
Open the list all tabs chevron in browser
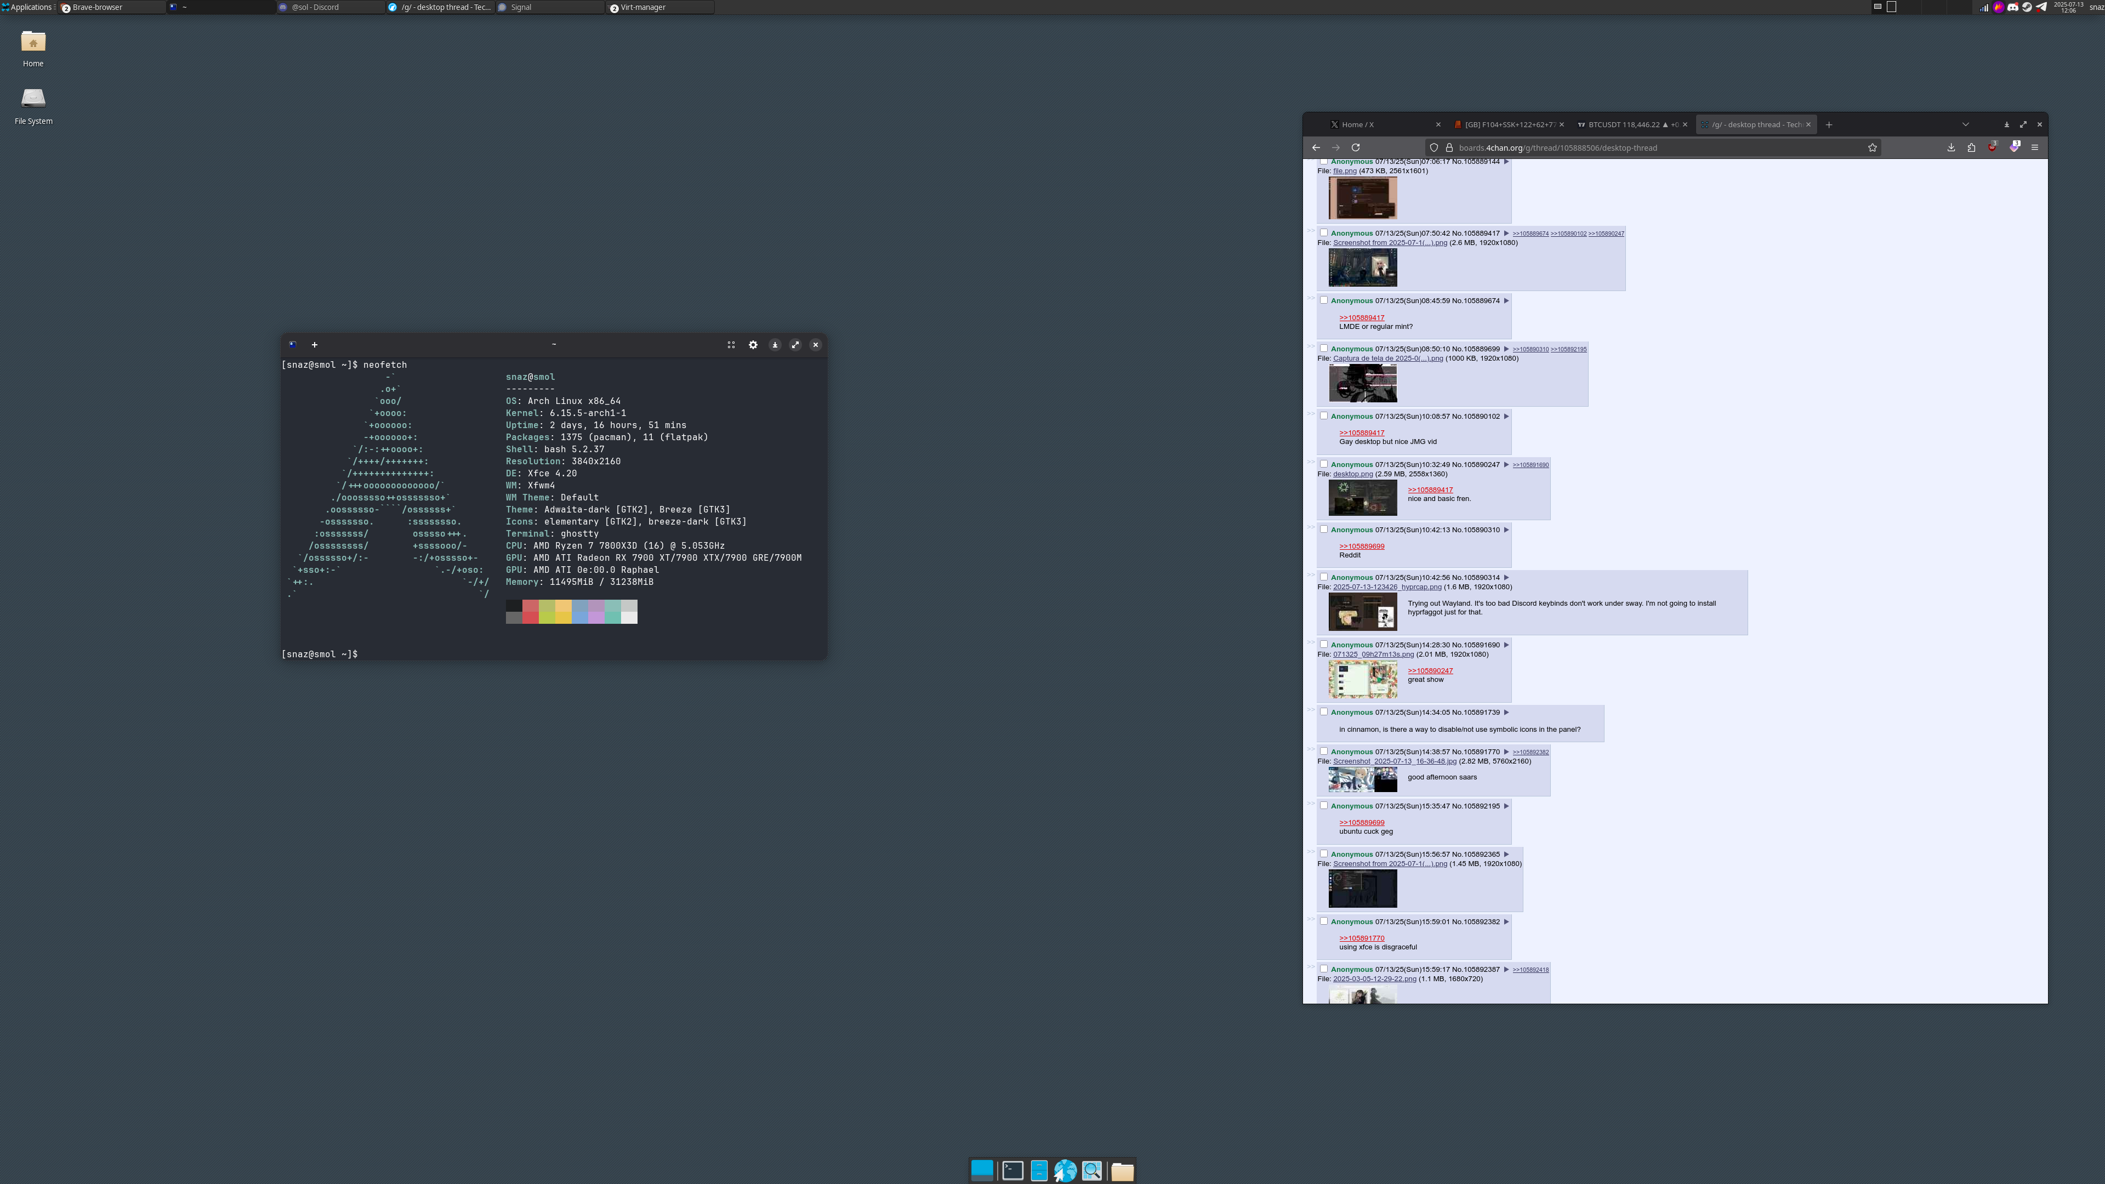point(1965,125)
